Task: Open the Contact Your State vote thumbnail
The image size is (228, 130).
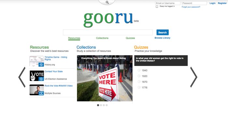Action: click(36, 76)
